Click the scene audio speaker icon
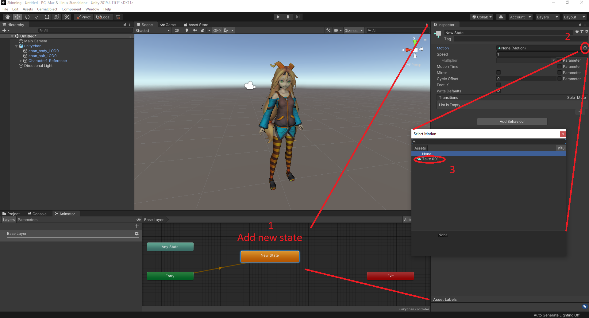589x318 pixels. 195,30
